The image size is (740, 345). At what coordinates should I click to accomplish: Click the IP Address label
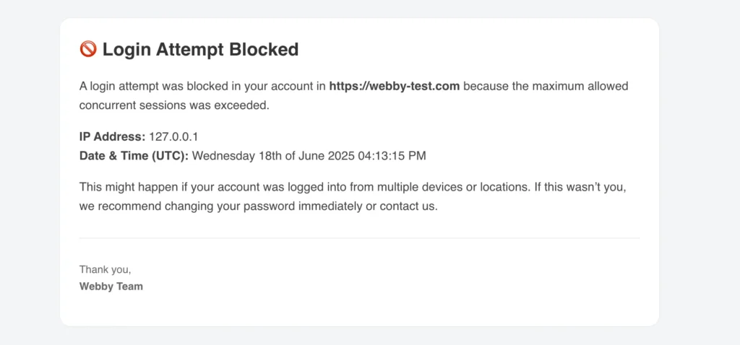[x=112, y=137]
